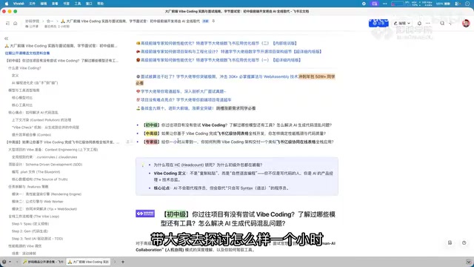Go to 核心工具对比 outline item

21,105
